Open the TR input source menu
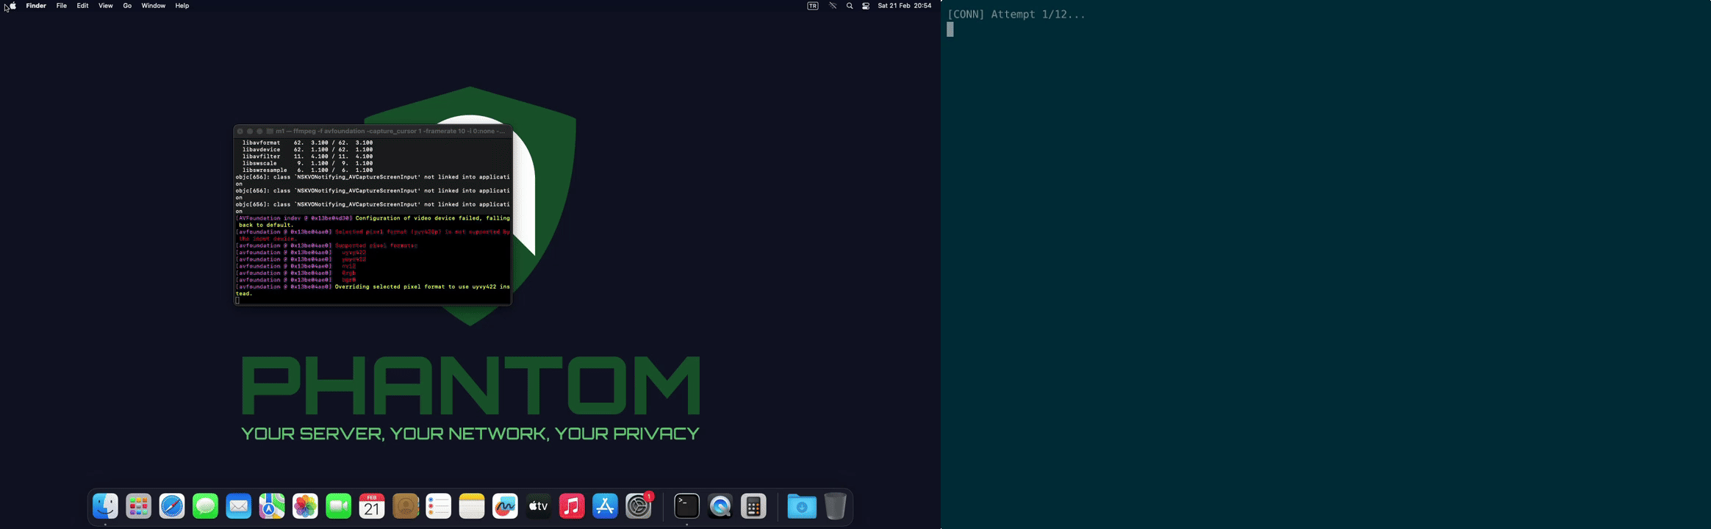 (813, 6)
